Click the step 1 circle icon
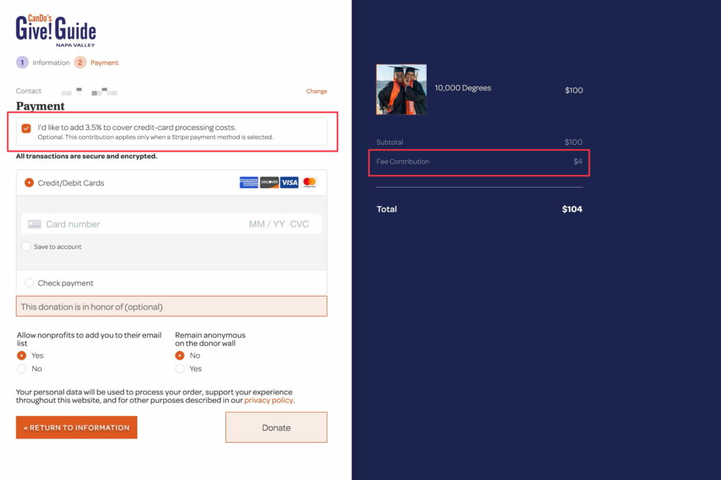The image size is (721, 480). (x=22, y=63)
